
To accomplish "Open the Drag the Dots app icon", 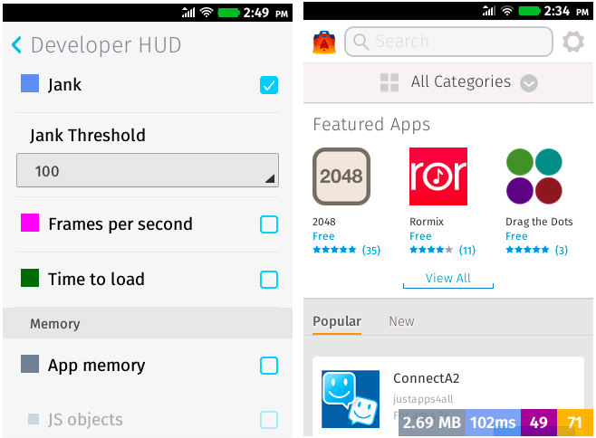I will (534, 176).
